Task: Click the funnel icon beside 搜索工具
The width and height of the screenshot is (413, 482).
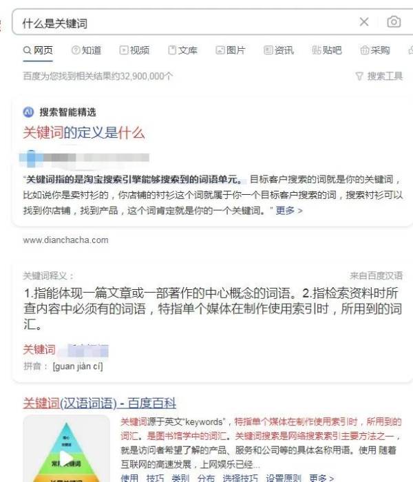Action: tap(359, 76)
